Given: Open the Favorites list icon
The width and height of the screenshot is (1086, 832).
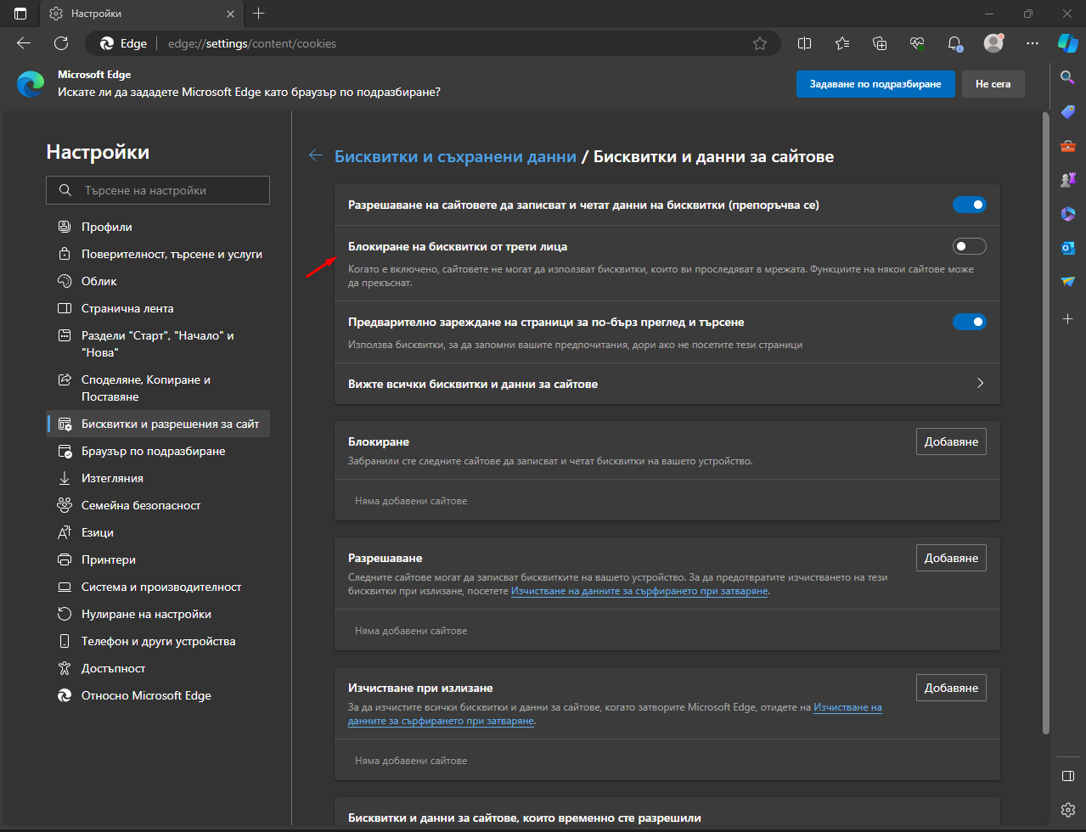Looking at the screenshot, I should tap(842, 43).
